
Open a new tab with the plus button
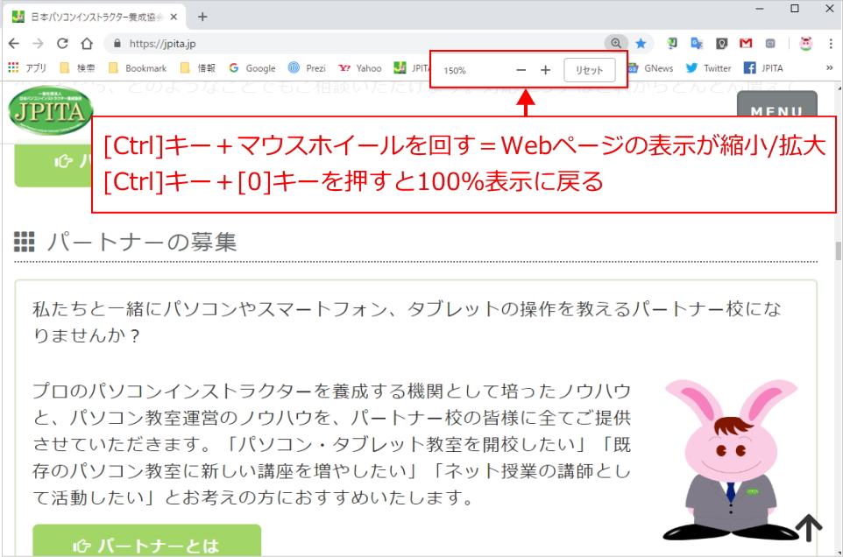(202, 17)
